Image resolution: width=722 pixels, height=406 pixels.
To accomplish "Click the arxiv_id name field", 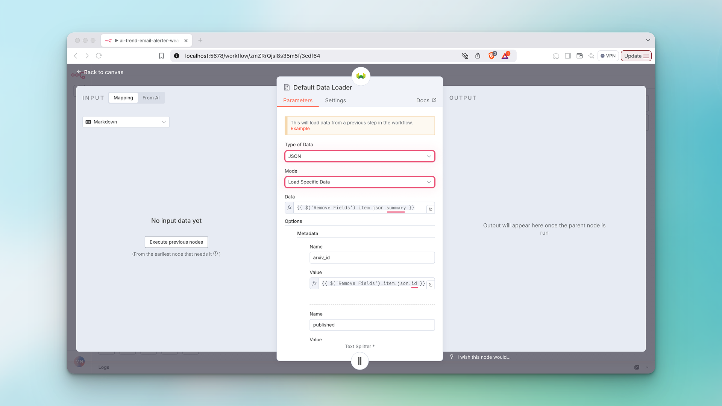I will [x=372, y=258].
